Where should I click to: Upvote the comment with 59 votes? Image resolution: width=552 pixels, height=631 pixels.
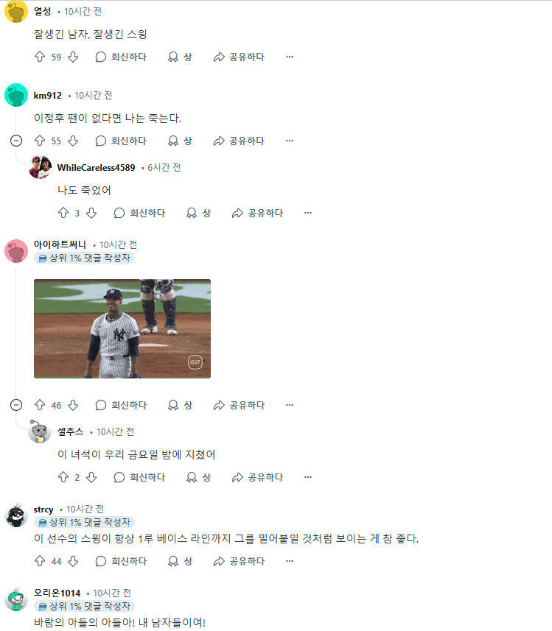[40, 57]
